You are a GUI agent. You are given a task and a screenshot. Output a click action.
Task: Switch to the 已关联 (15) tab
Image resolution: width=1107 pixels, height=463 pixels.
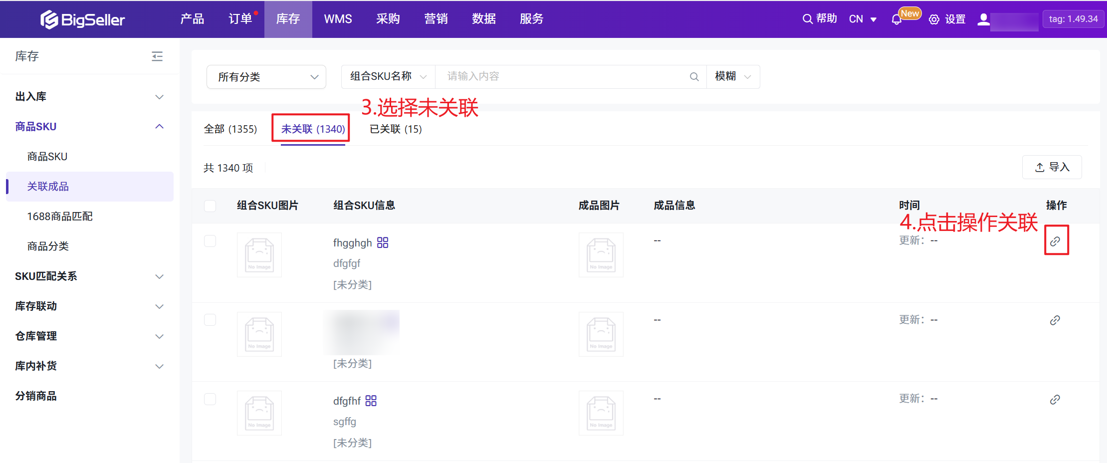click(x=396, y=129)
